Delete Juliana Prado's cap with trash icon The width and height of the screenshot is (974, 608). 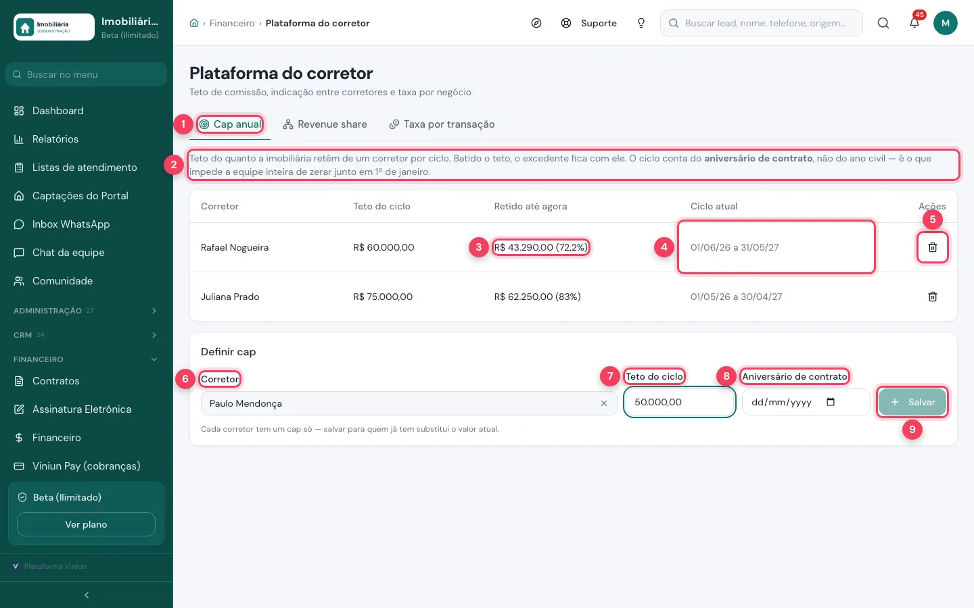click(x=932, y=297)
